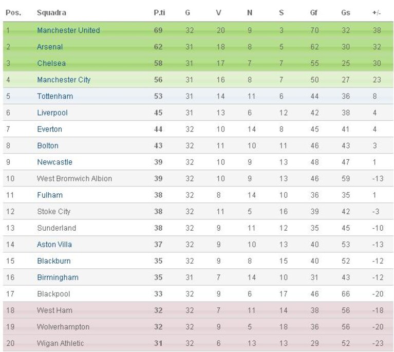394x352 pixels.
Task: Select the Wigan Athletic row
Action: click(198, 343)
